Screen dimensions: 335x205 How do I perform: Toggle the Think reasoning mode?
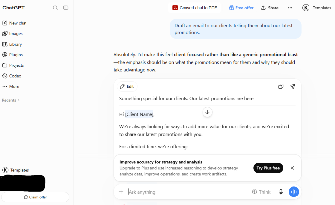coord(261,192)
